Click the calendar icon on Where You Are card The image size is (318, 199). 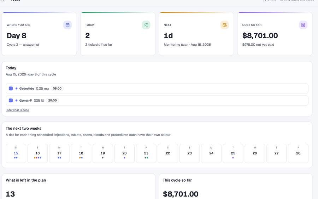(x=67, y=25)
